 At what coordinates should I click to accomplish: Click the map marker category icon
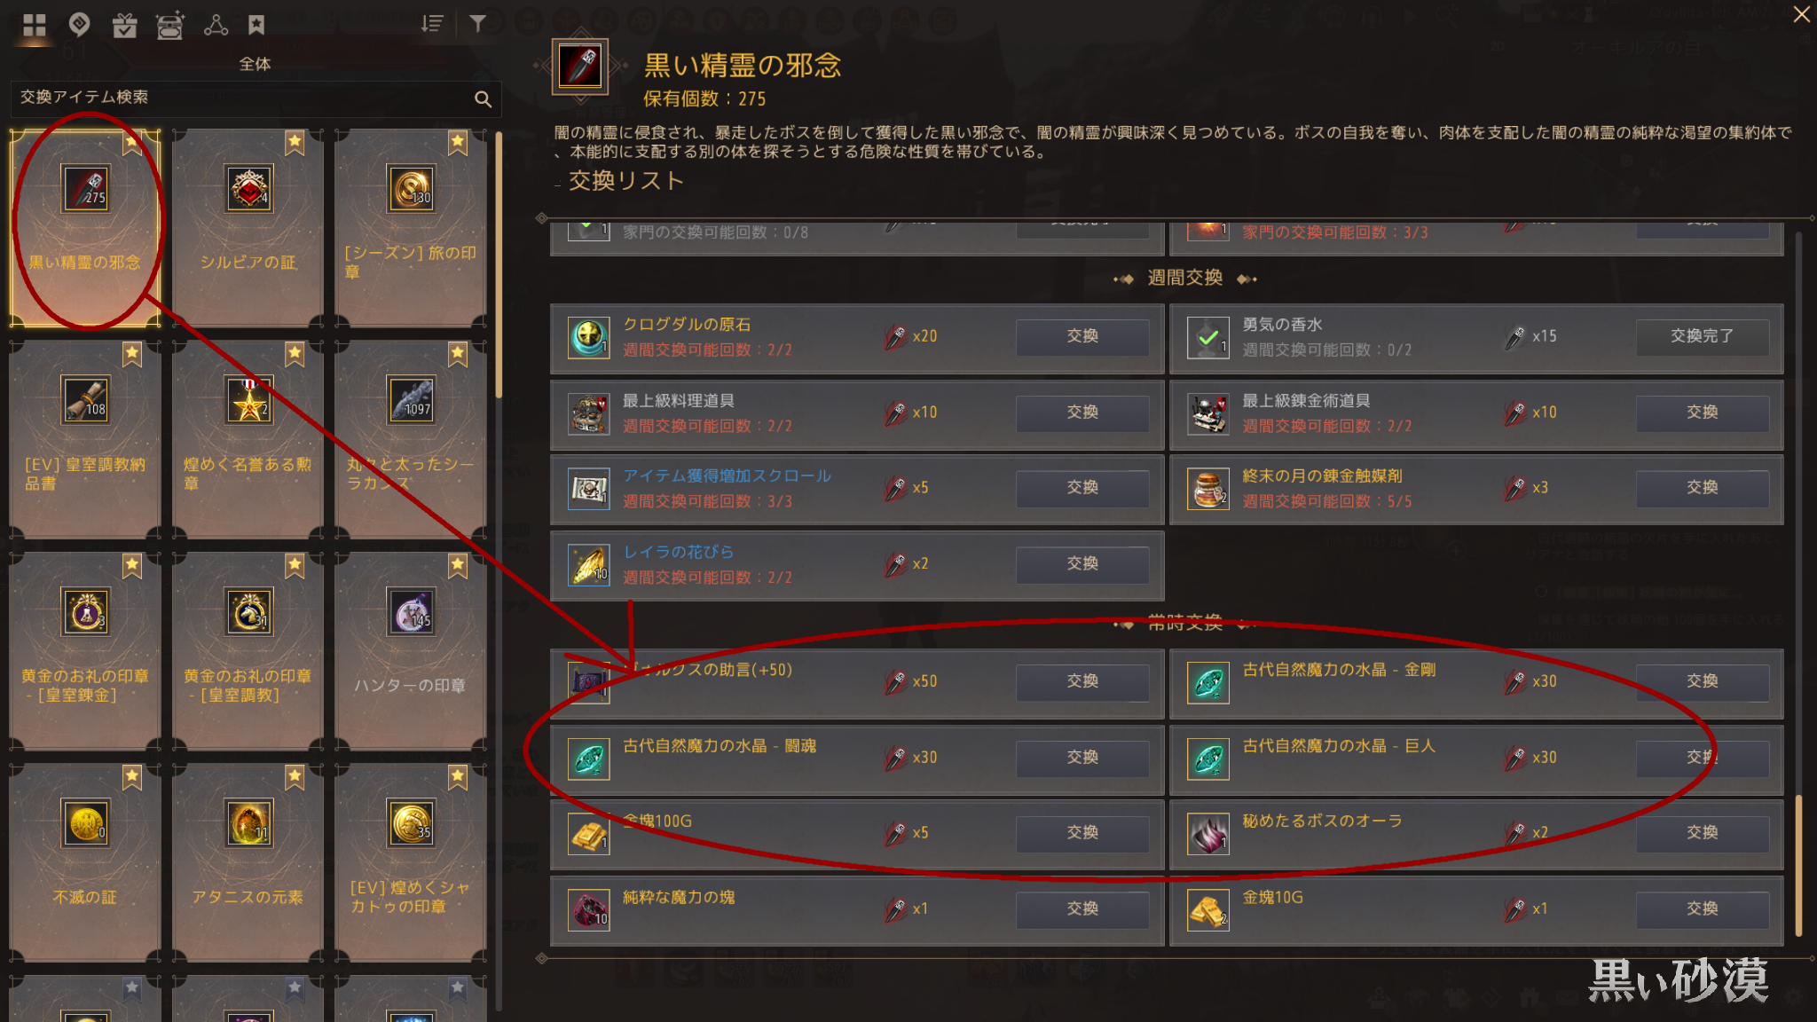[x=80, y=25]
